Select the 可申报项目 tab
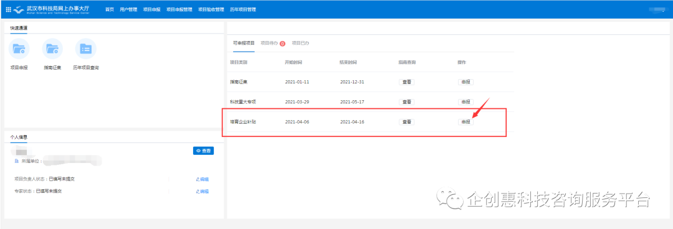Viewport: 673px width, 229px height. (244, 44)
